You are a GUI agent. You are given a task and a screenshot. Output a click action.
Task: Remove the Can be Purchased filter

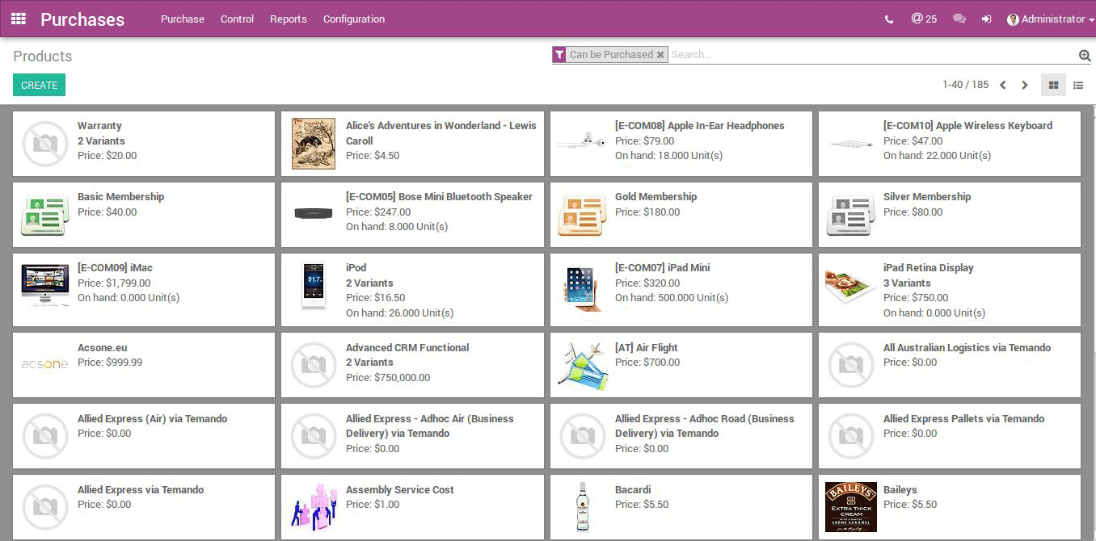coord(660,55)
